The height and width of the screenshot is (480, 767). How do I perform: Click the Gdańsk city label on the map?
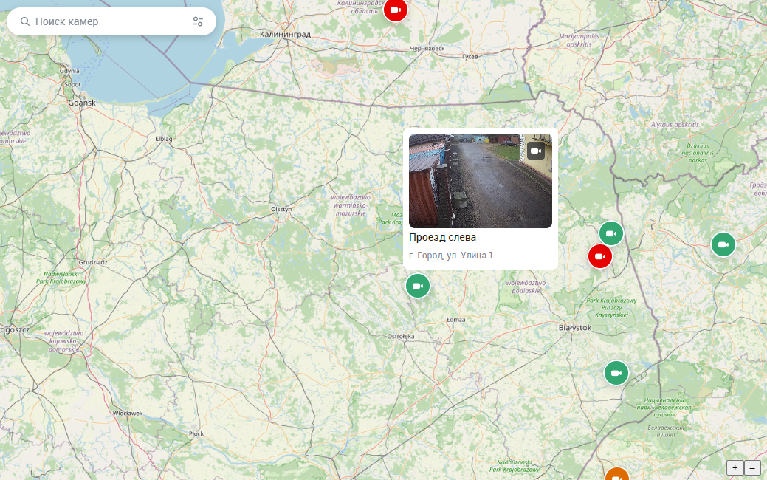click(82, 103)
